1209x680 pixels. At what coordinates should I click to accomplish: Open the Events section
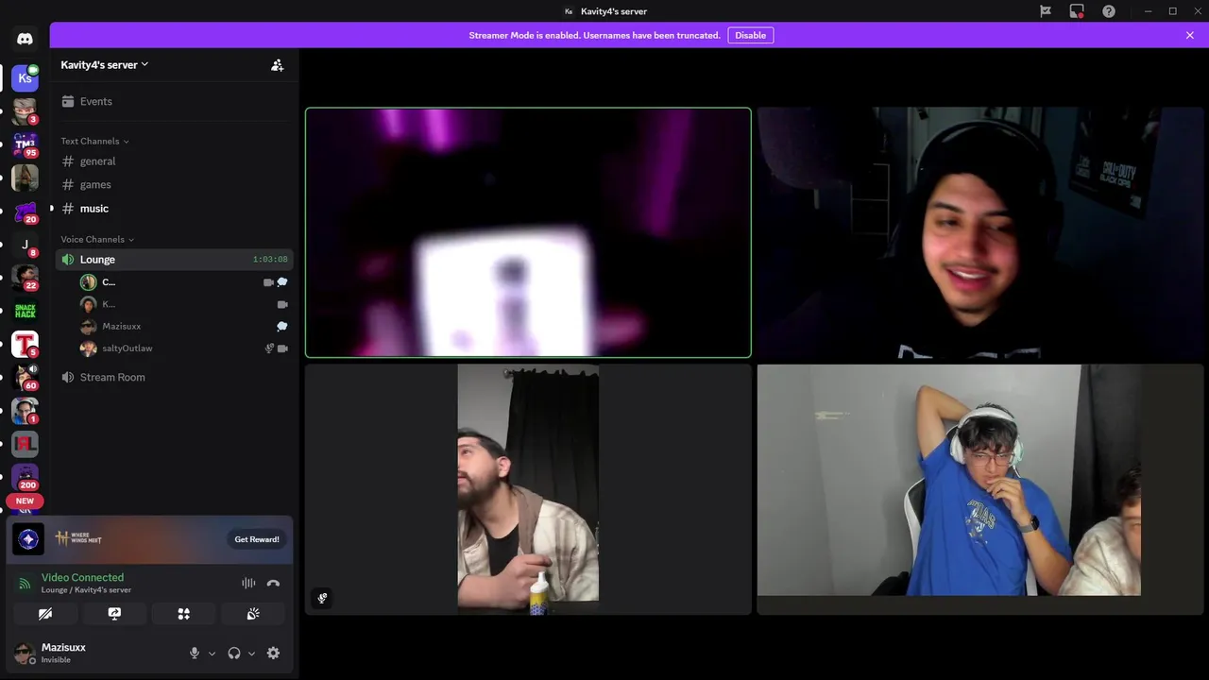pyautogui.click(x=174, y=101)
